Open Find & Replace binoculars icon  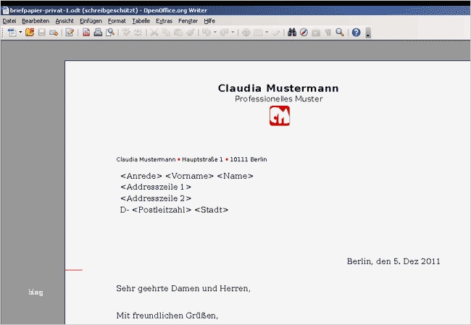[x=292, y=32]
